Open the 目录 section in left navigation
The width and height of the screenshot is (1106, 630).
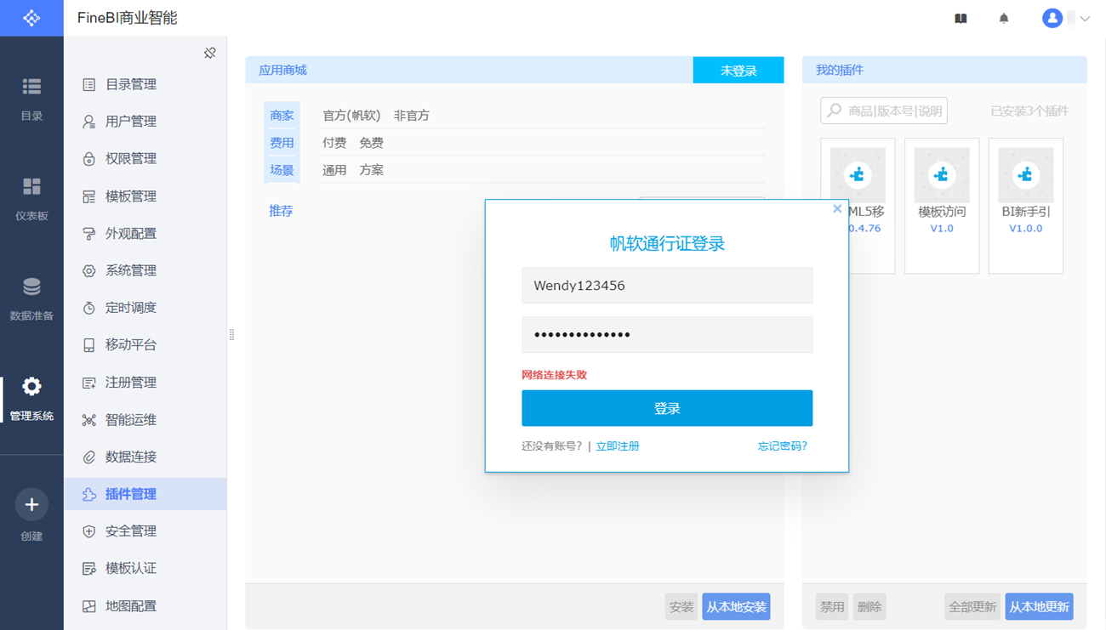tap(31, 99)
